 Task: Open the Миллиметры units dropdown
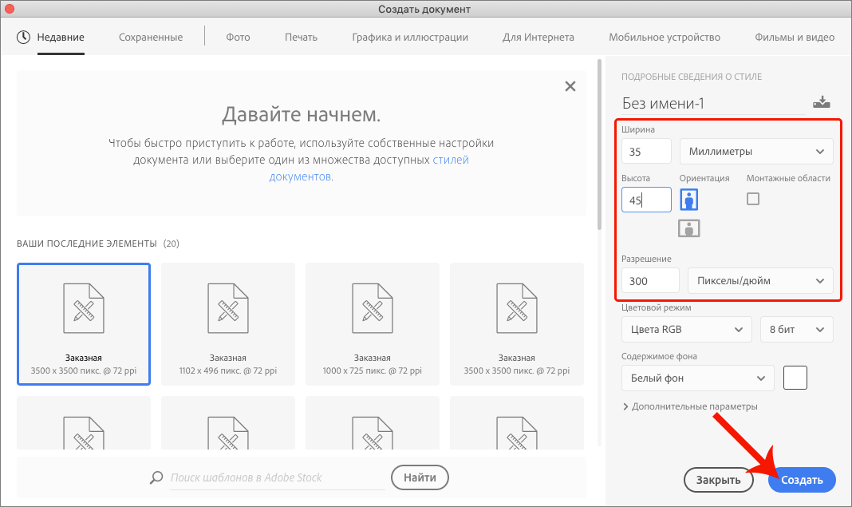point(755,151)
